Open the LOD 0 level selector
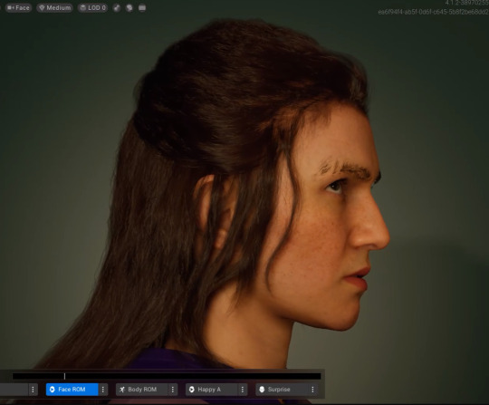This screenshot has width=489, height=405. (93, 8)
